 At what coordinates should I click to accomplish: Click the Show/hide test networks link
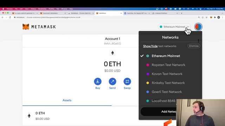click(x=150, y=46)
